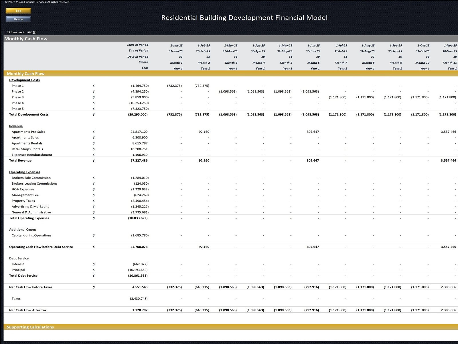Select the Brokers Leasing Commissions row label
The height and width of the screenshot is (344, 458).
coord(34,183)
